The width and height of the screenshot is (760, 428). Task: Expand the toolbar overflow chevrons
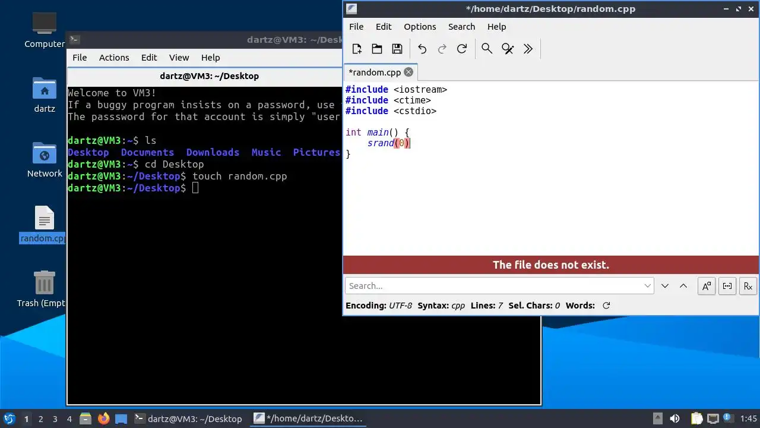[528, 49]
